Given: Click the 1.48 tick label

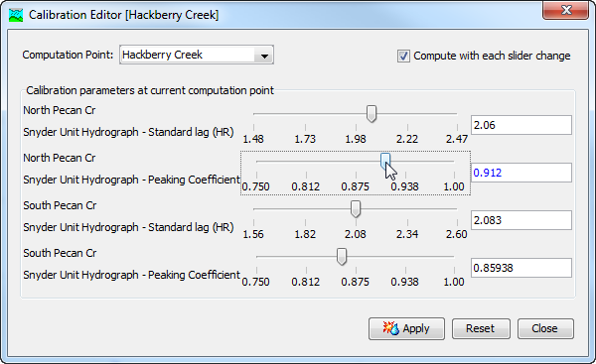Looking at the screenshot, I should 253,139.
